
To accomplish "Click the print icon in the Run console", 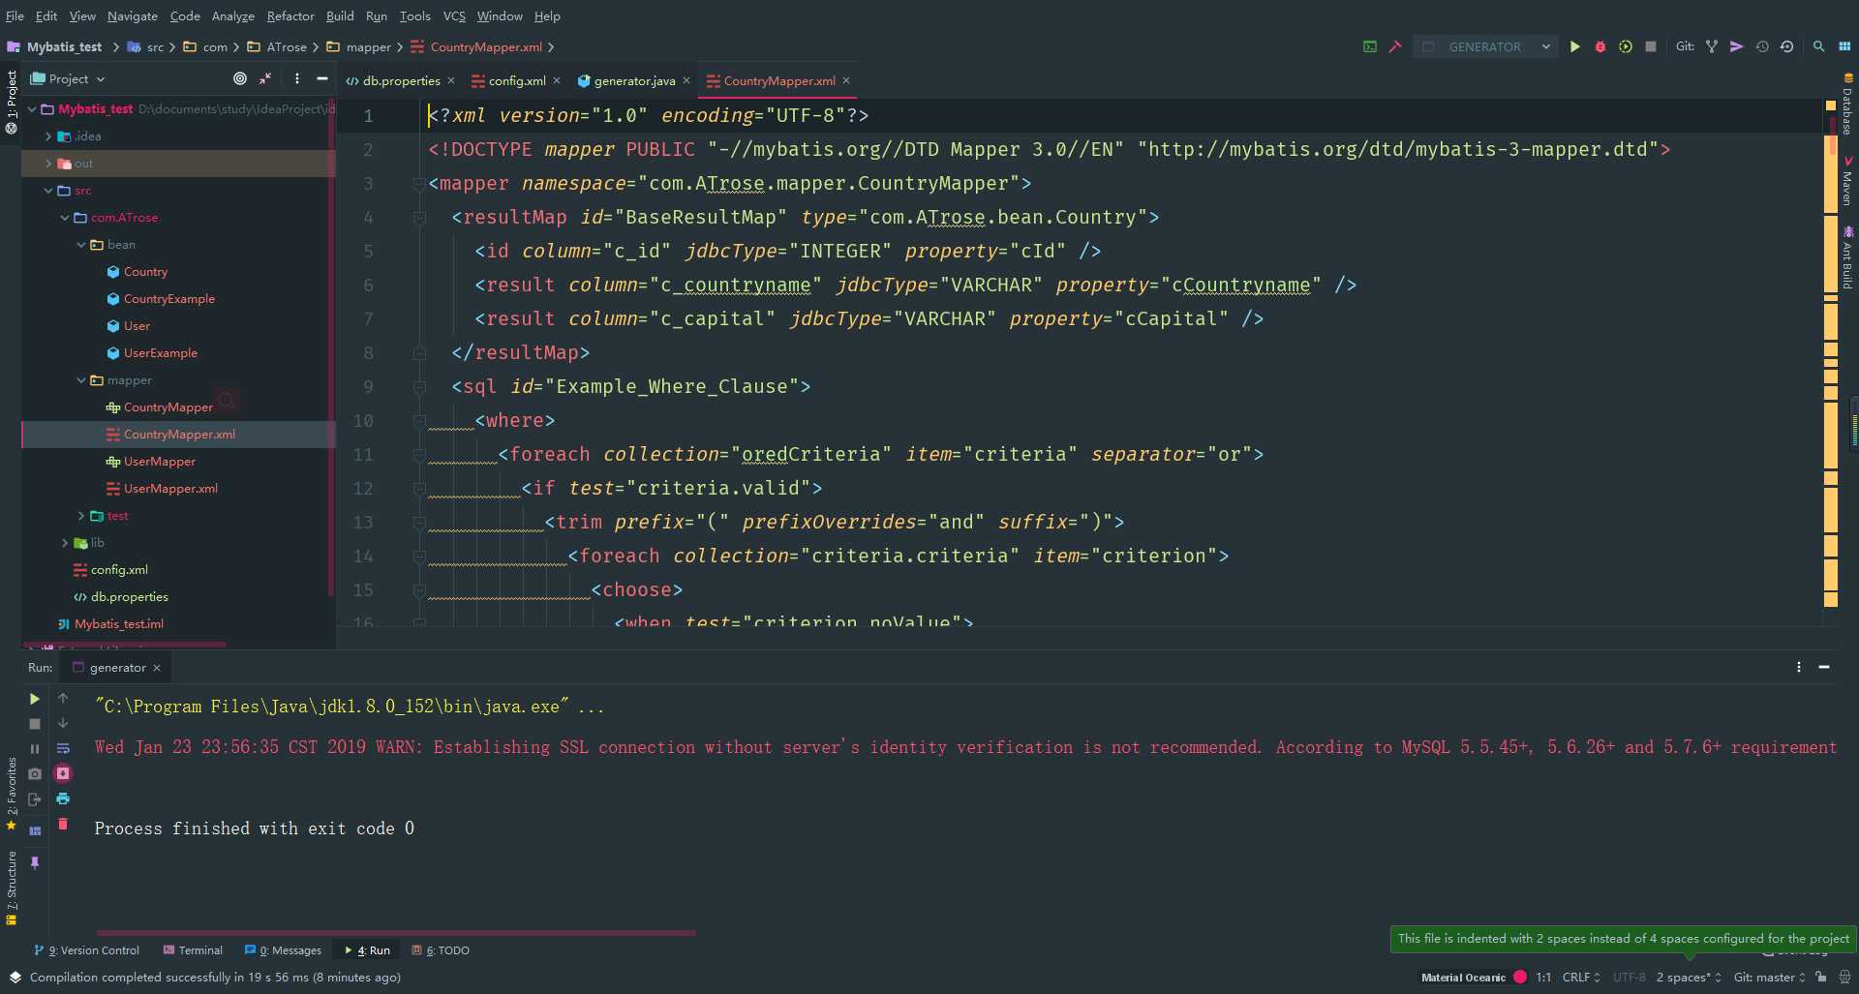I will (63, 798).
